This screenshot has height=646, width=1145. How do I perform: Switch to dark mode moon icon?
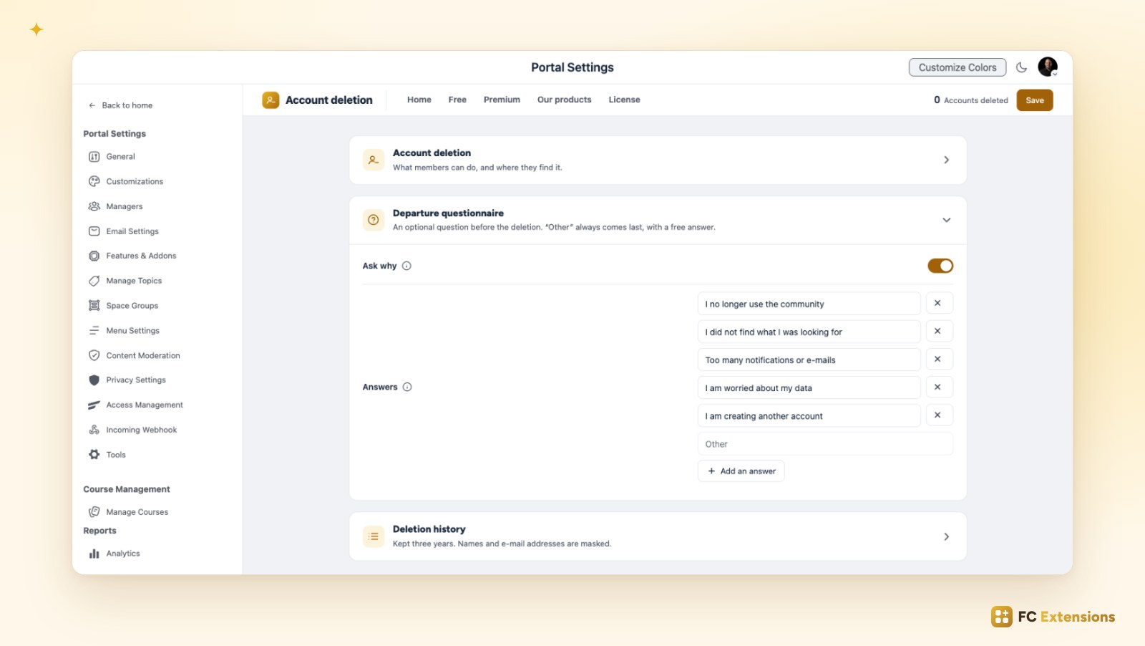(1021, 67)
